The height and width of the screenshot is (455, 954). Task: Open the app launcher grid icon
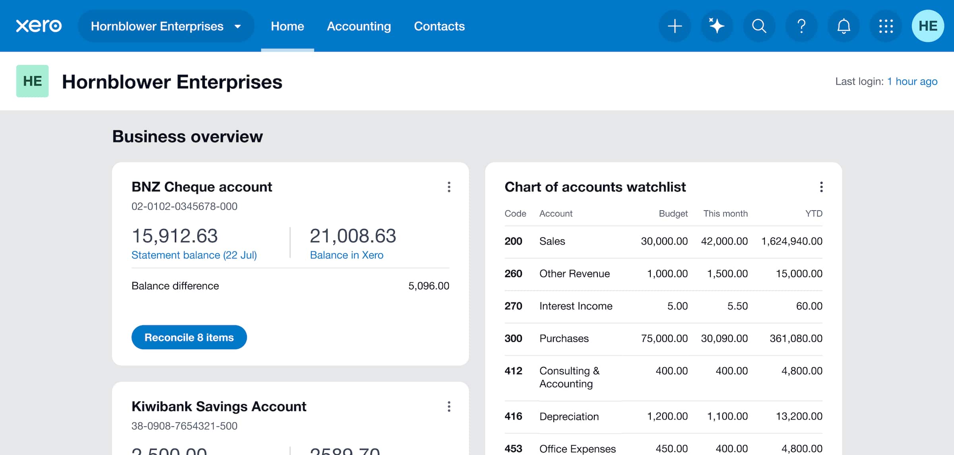(886, 26)
